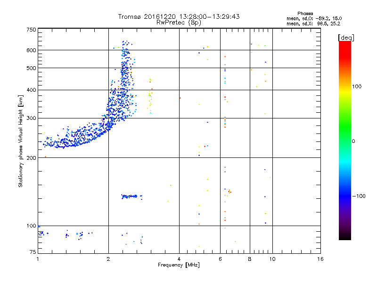377x282 pixels.
Task: Click the phase colorbar gradient
Action: pyautogui.click(x=345, y=140)
